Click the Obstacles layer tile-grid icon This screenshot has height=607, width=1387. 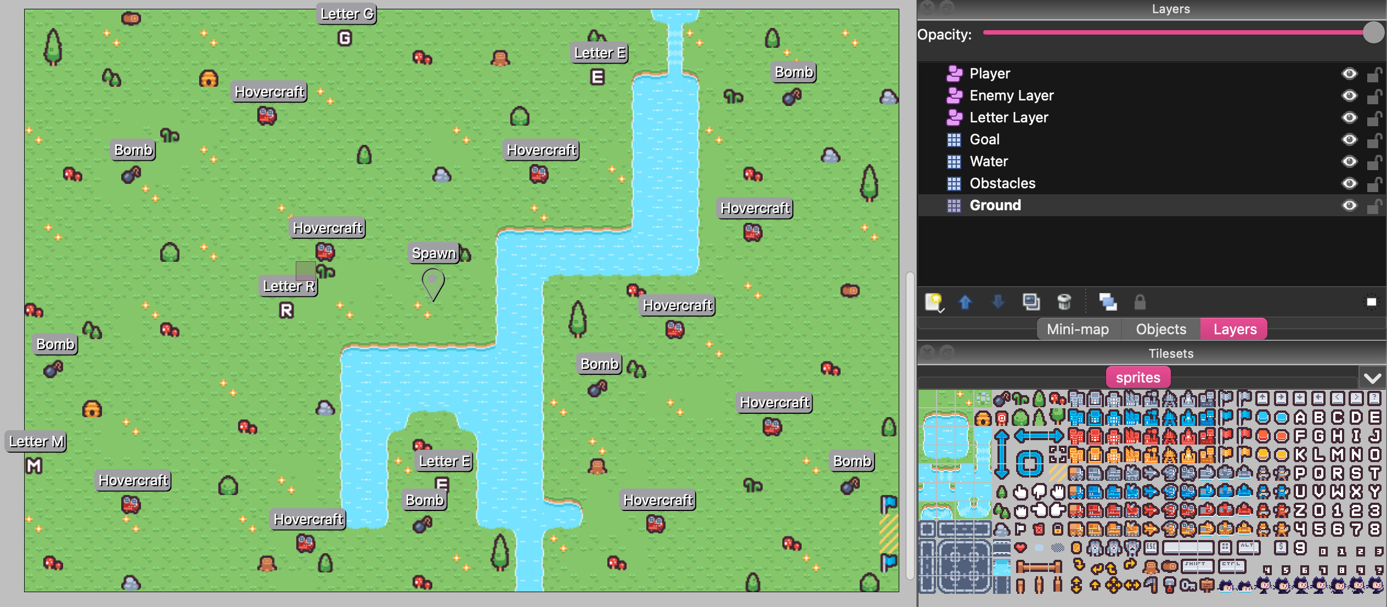coord(954,183)
